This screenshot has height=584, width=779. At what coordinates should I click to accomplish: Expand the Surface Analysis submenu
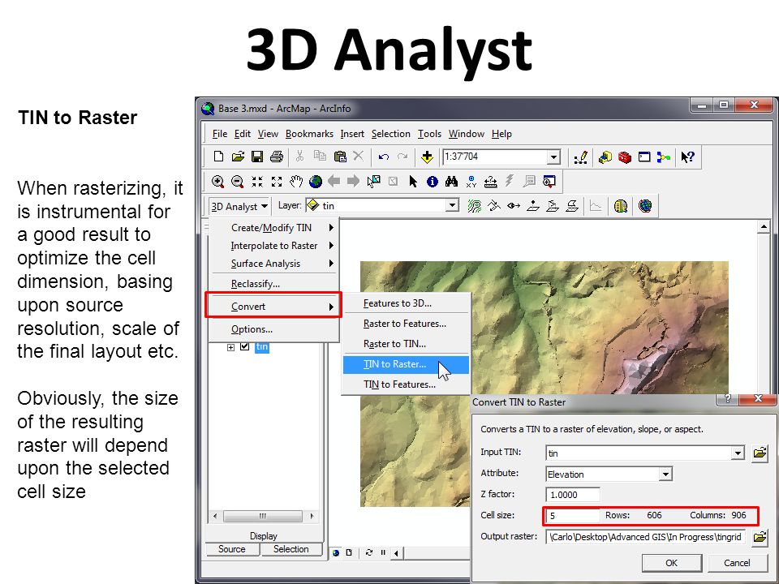[x=275, y=263]
